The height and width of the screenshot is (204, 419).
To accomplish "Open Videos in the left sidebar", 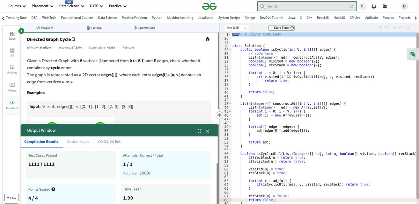I will 12,87.
